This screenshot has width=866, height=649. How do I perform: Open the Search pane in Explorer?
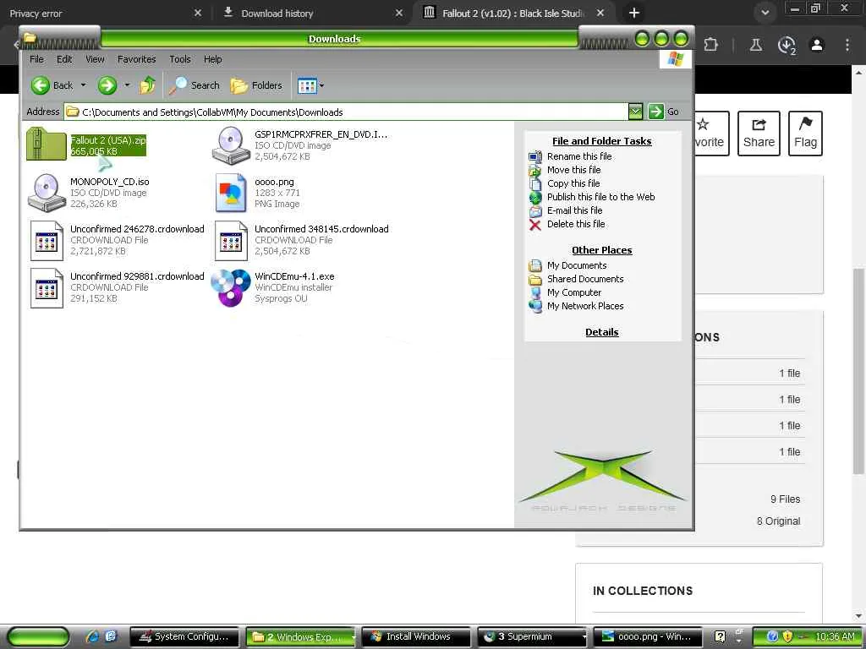point(194,85)
